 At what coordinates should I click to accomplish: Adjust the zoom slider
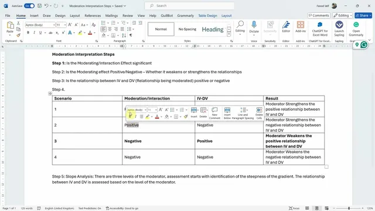[349, 208]
